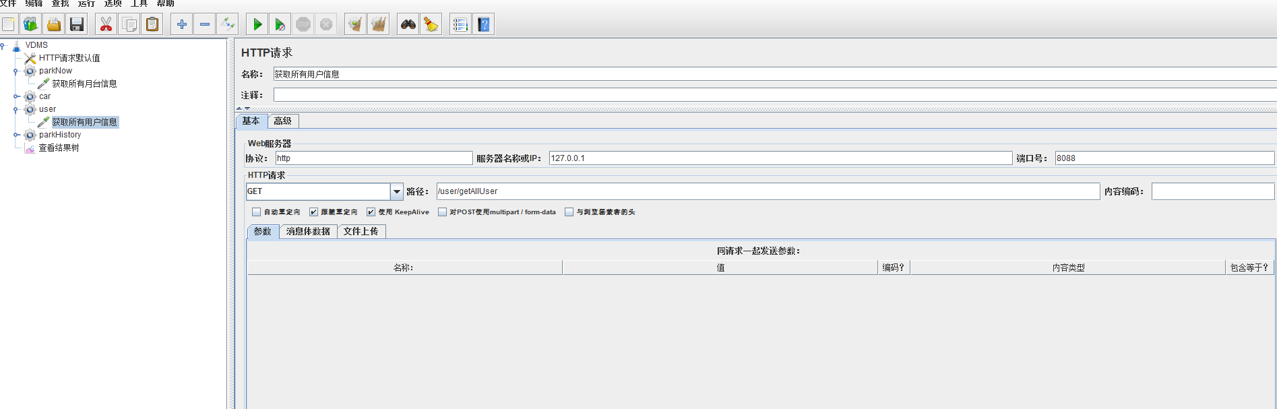Select 获取所有用户信息 sampler in tree

84,122
